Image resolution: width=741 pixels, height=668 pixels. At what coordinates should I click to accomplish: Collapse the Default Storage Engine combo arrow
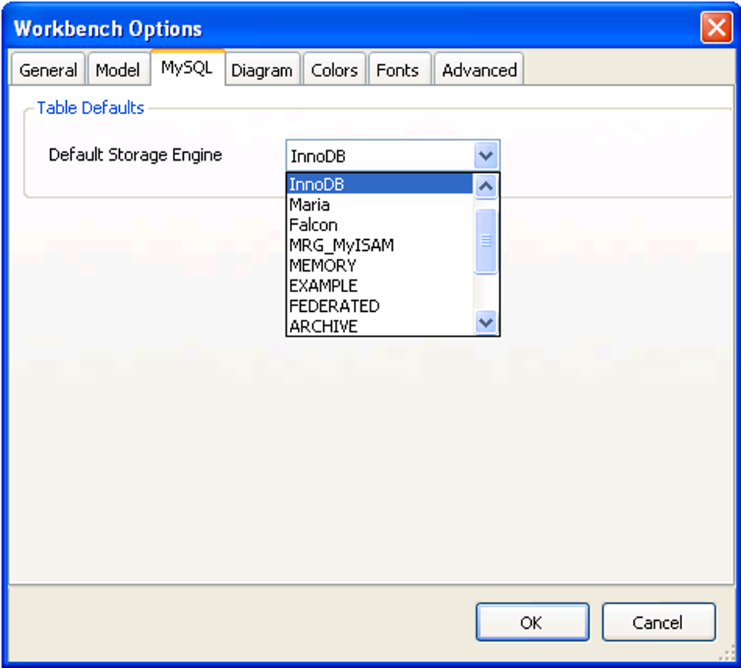pos(486,156)
